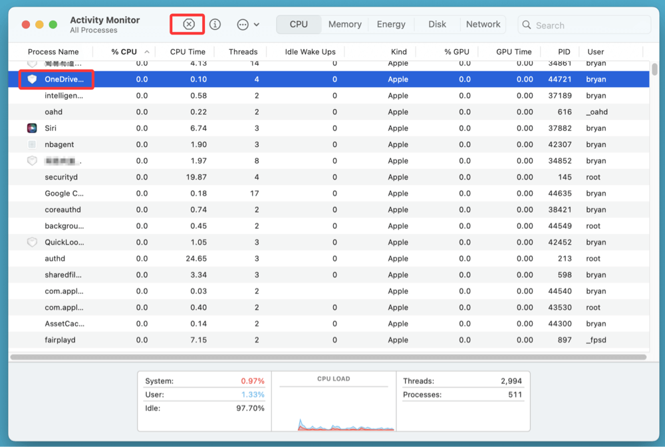The height and width of the screenshot is (447, 665).
Task: Click the OneDrive shield icon
Action: click(x=32, y=79)
